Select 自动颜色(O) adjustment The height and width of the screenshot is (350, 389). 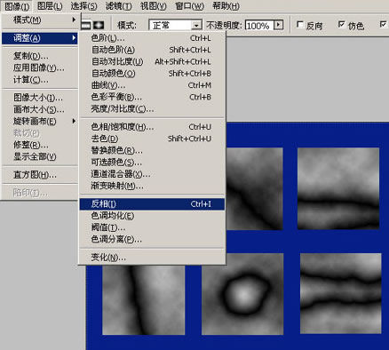(152, 74)
